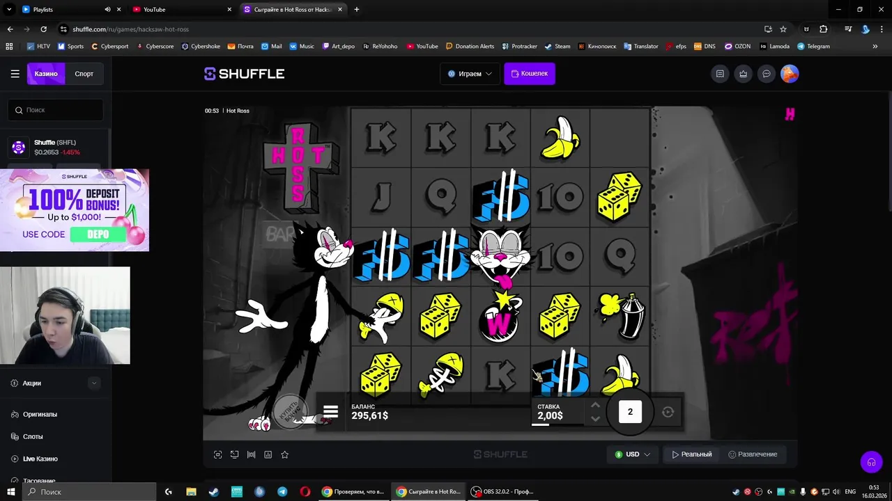The width and height of the screenshot is (892, 501).
Task: Click the shuffle.com address bar
Action: pos(411,29)
